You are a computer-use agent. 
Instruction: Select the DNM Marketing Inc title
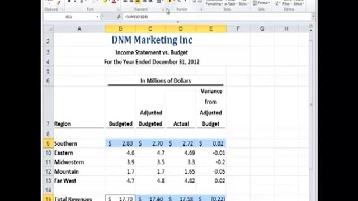pos(152,40)
